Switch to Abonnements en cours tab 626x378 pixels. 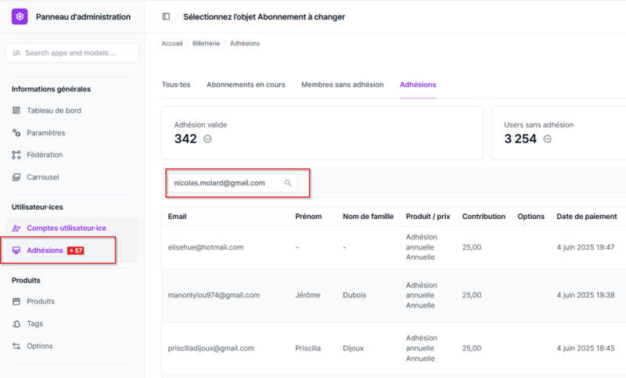tap(246, 85)
